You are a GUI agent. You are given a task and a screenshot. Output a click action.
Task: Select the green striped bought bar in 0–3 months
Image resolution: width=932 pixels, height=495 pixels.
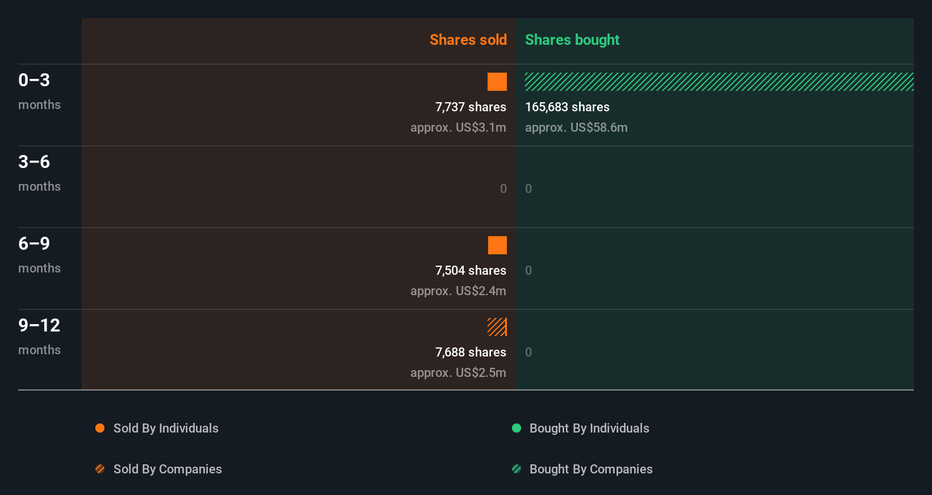pyautogui.click(x=719, y=82)
